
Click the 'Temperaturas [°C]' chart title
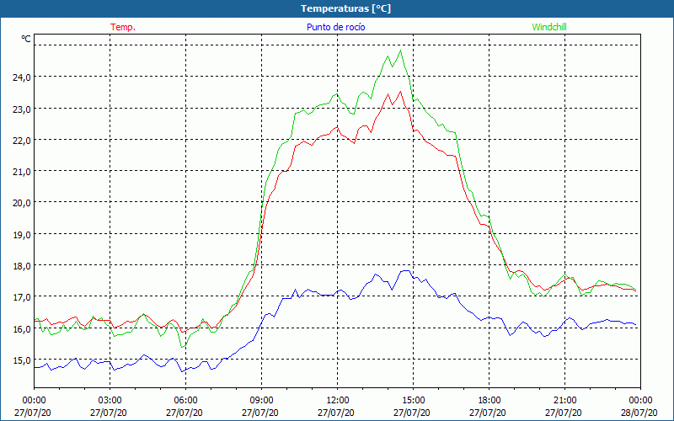tap(346, 8)
